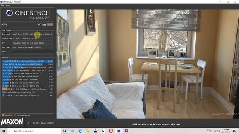
Task: Click the Cores x GHz value field
Action: (x=33, y=39)
